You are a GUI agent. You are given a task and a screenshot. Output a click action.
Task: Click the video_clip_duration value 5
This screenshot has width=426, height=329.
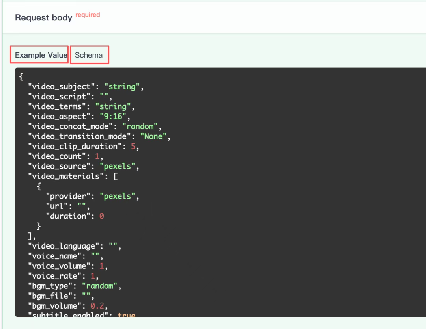coord(138,147)
